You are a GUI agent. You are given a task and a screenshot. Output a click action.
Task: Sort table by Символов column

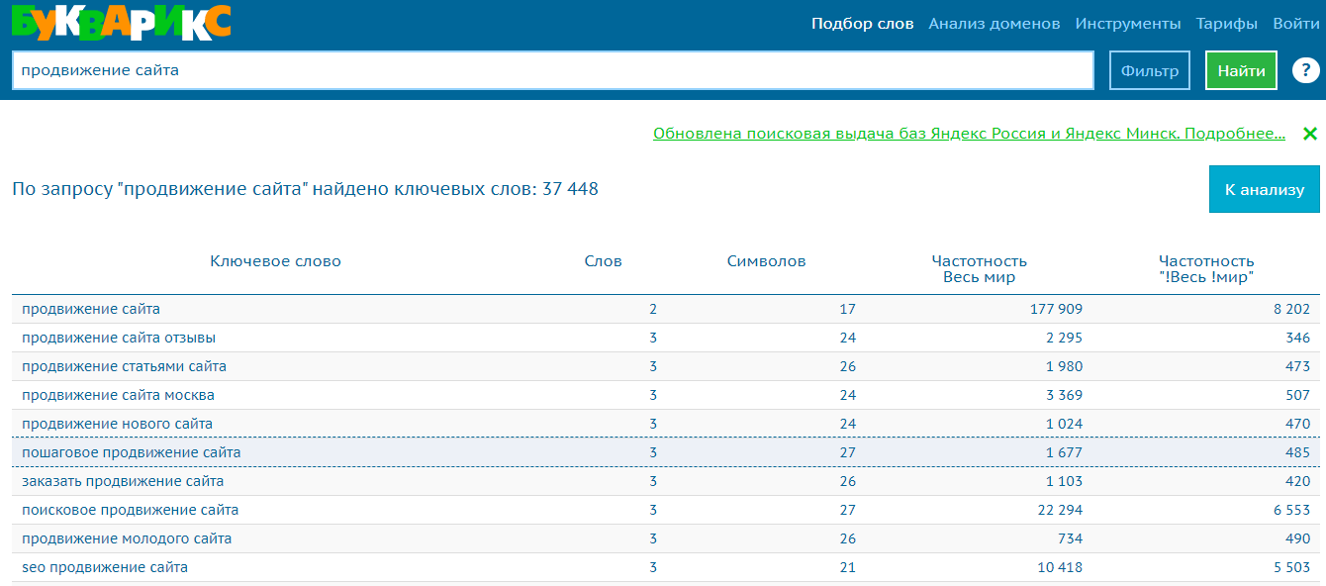tap(766, 261)
